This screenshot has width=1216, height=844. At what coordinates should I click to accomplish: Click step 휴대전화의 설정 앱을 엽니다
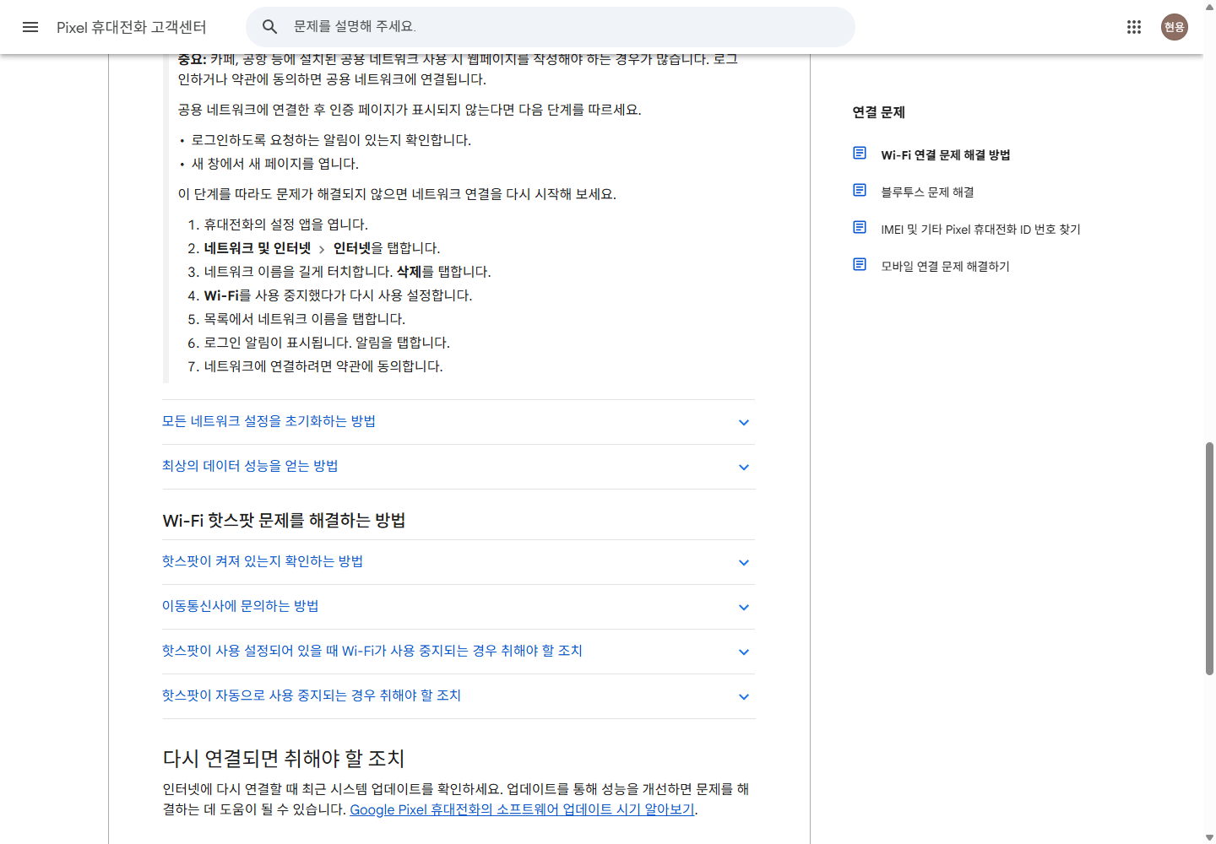tap(286, 225)
